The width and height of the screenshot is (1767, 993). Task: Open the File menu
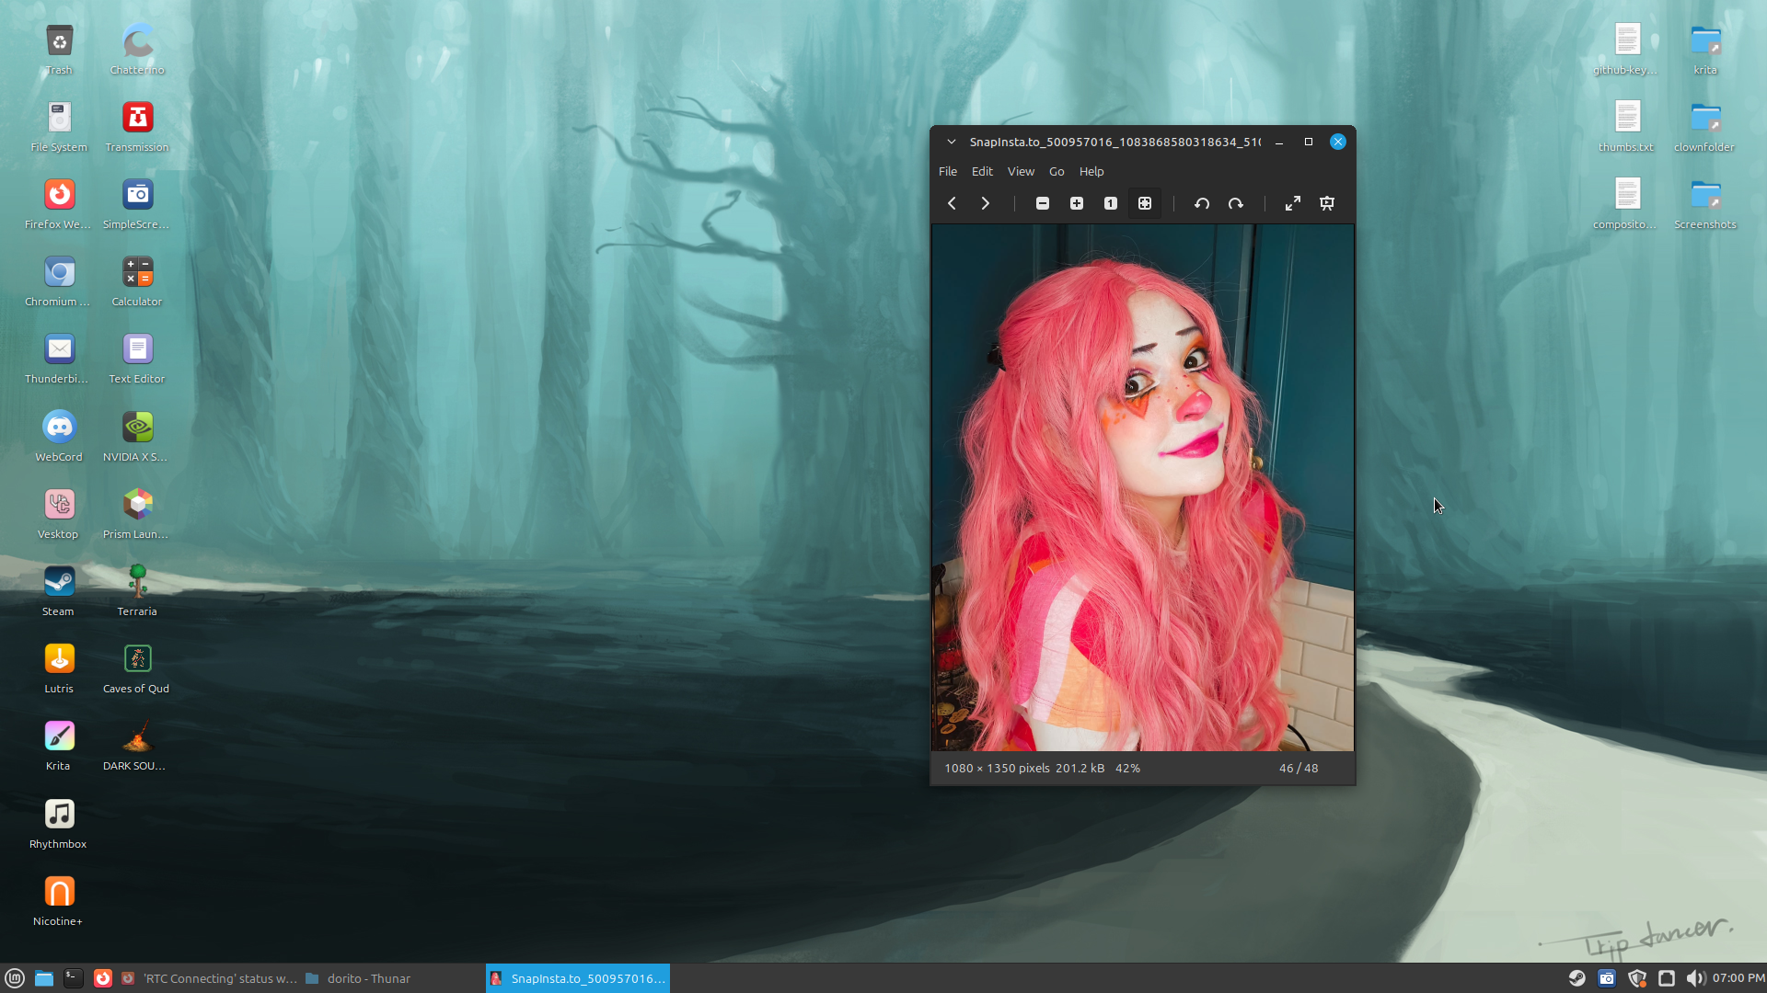coord(948,171)
